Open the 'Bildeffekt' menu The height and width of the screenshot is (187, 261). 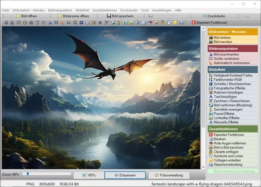coord(82,10)
